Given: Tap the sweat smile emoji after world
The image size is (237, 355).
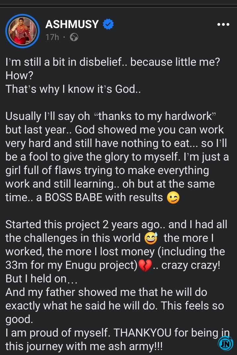Looking at the screenshot, I should tap(151, 238).
